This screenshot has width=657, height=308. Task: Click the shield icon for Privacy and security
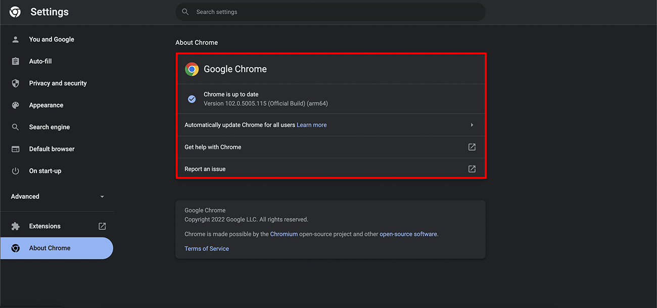[16, 83]
